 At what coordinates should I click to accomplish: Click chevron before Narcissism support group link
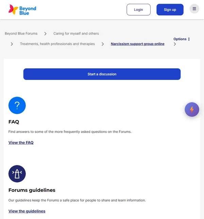coord(103,44)
